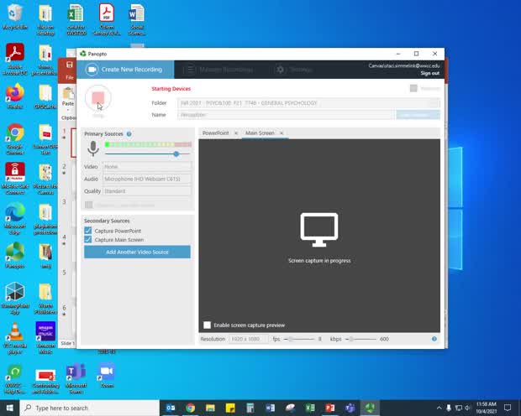This screenshot has height=416, width=521.
Task: Open the Recycle Bin desktop icon
Action: click(15, 17)
